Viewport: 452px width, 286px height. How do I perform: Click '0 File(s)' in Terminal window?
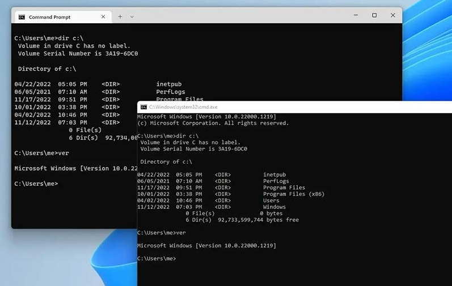pyautogui.click(x=85, y=130)
